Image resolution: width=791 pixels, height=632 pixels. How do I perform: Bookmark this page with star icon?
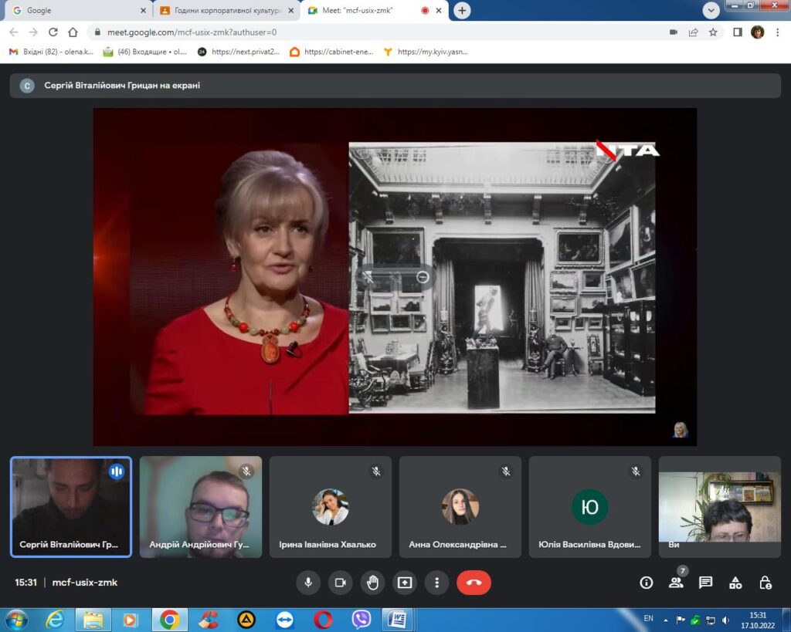pos(713,32)
